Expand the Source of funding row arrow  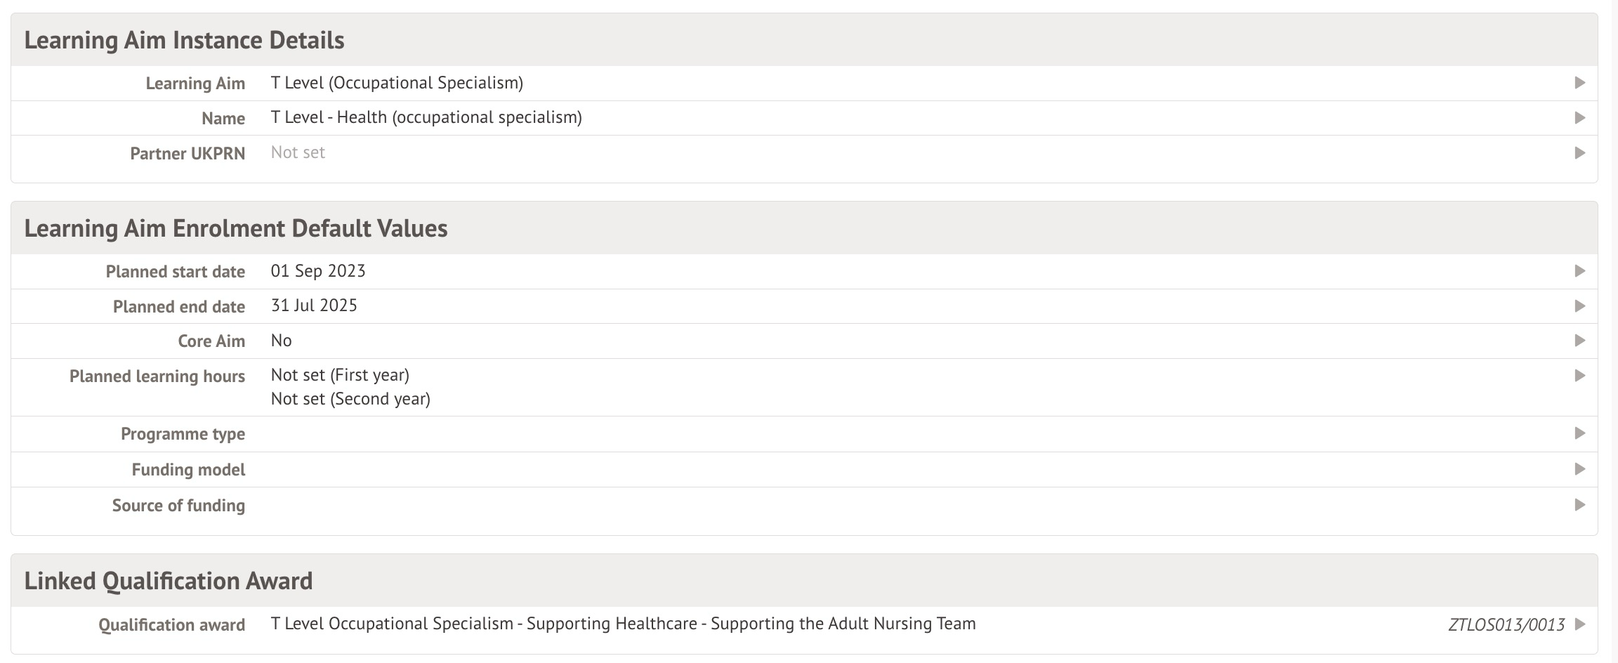point(1580,505)
